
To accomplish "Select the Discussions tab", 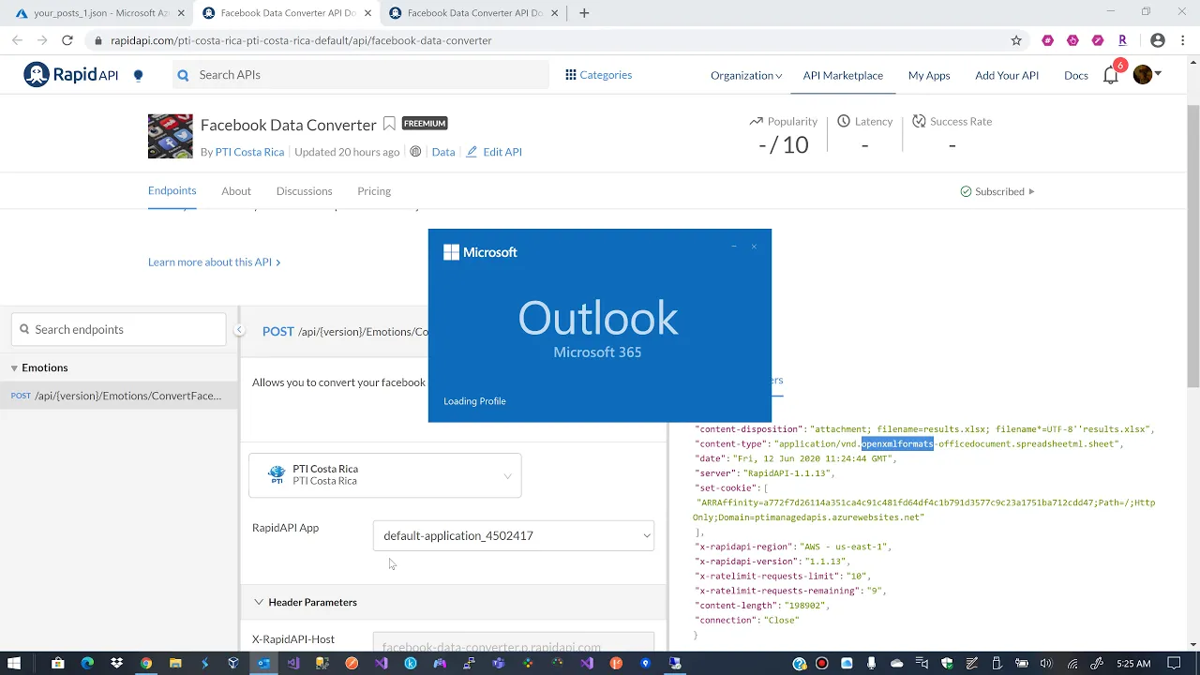I will [304, 191].
